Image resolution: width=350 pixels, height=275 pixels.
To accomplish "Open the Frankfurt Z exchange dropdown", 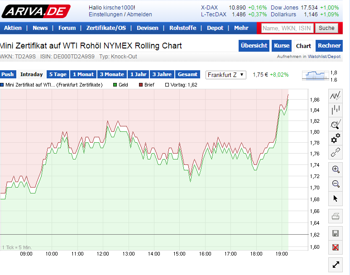I will point(225,75).
